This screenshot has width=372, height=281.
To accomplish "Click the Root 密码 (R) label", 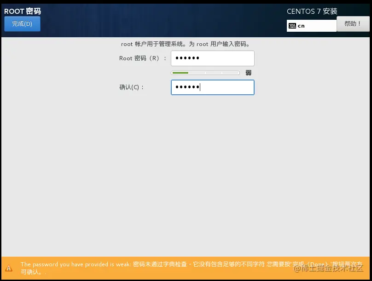I will (x=143, y=58).
